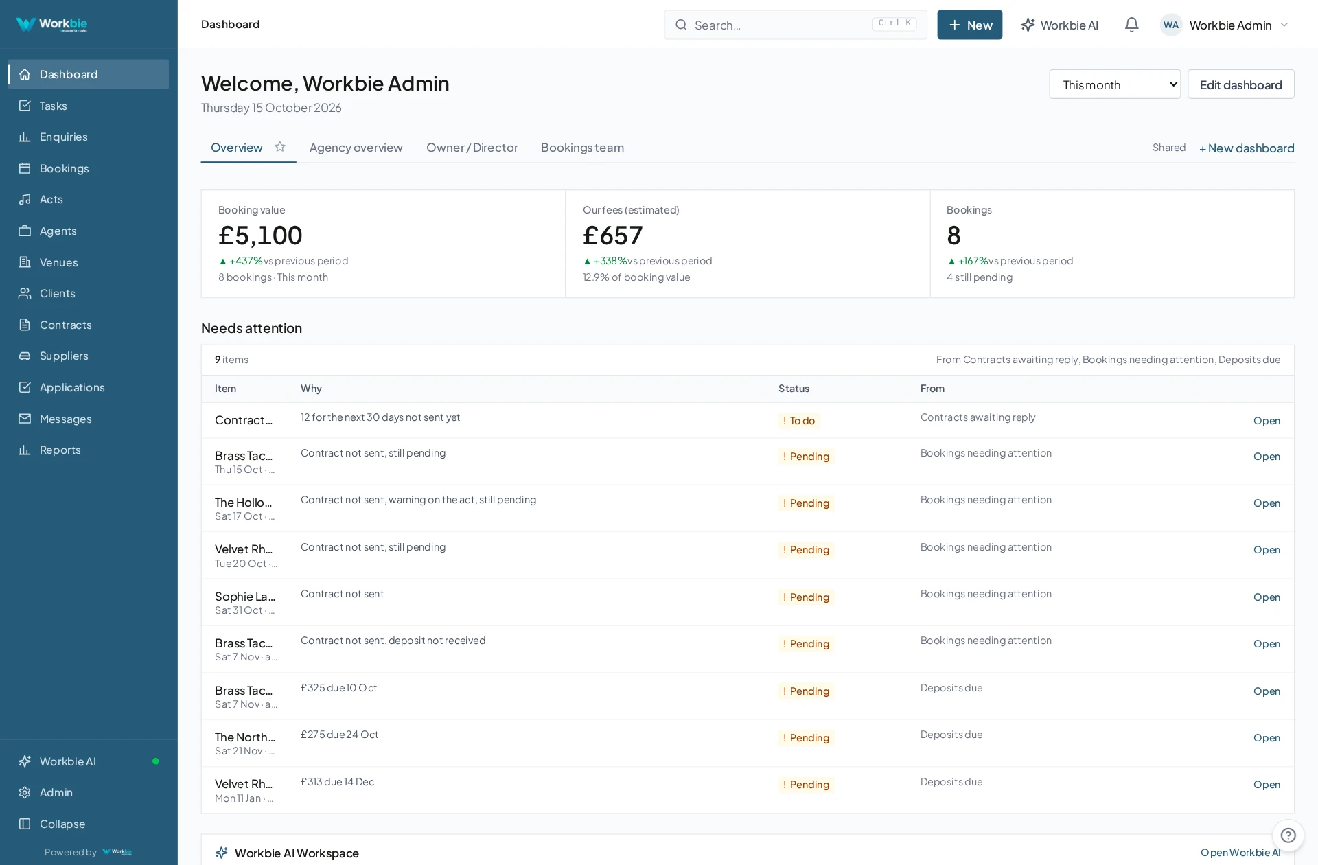Viewport: 1318px width, 865px height.
Task: Click the "9 items" count label
Action: point(231,360)
